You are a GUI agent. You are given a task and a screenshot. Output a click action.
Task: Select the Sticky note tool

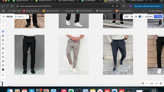(x=3, y=40)
